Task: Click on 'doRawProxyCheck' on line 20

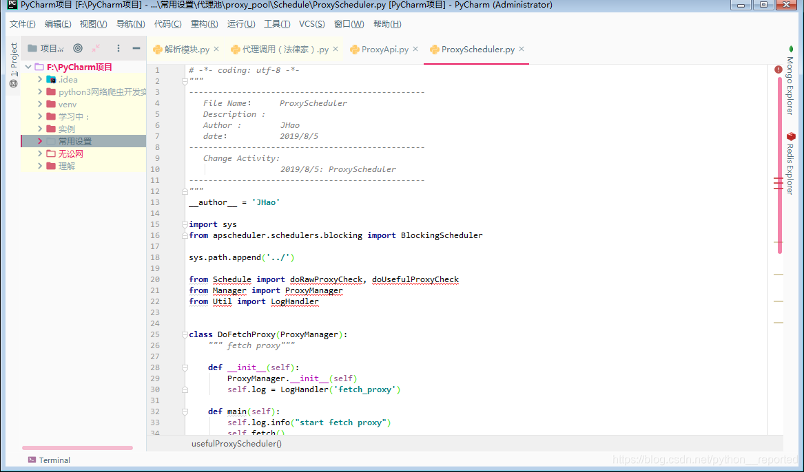Action: (x=326, y=279)
